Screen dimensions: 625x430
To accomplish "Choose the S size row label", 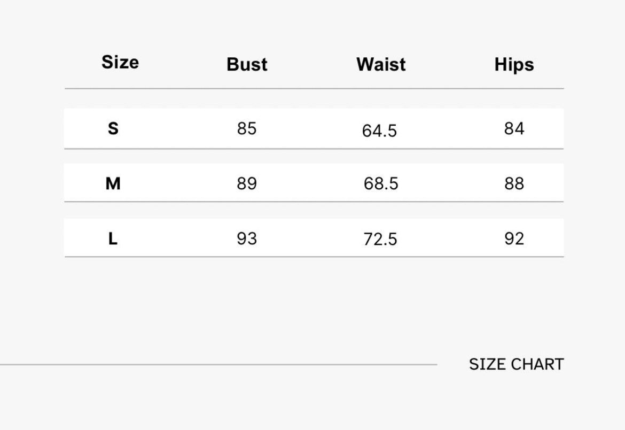I will coord(113,129).
